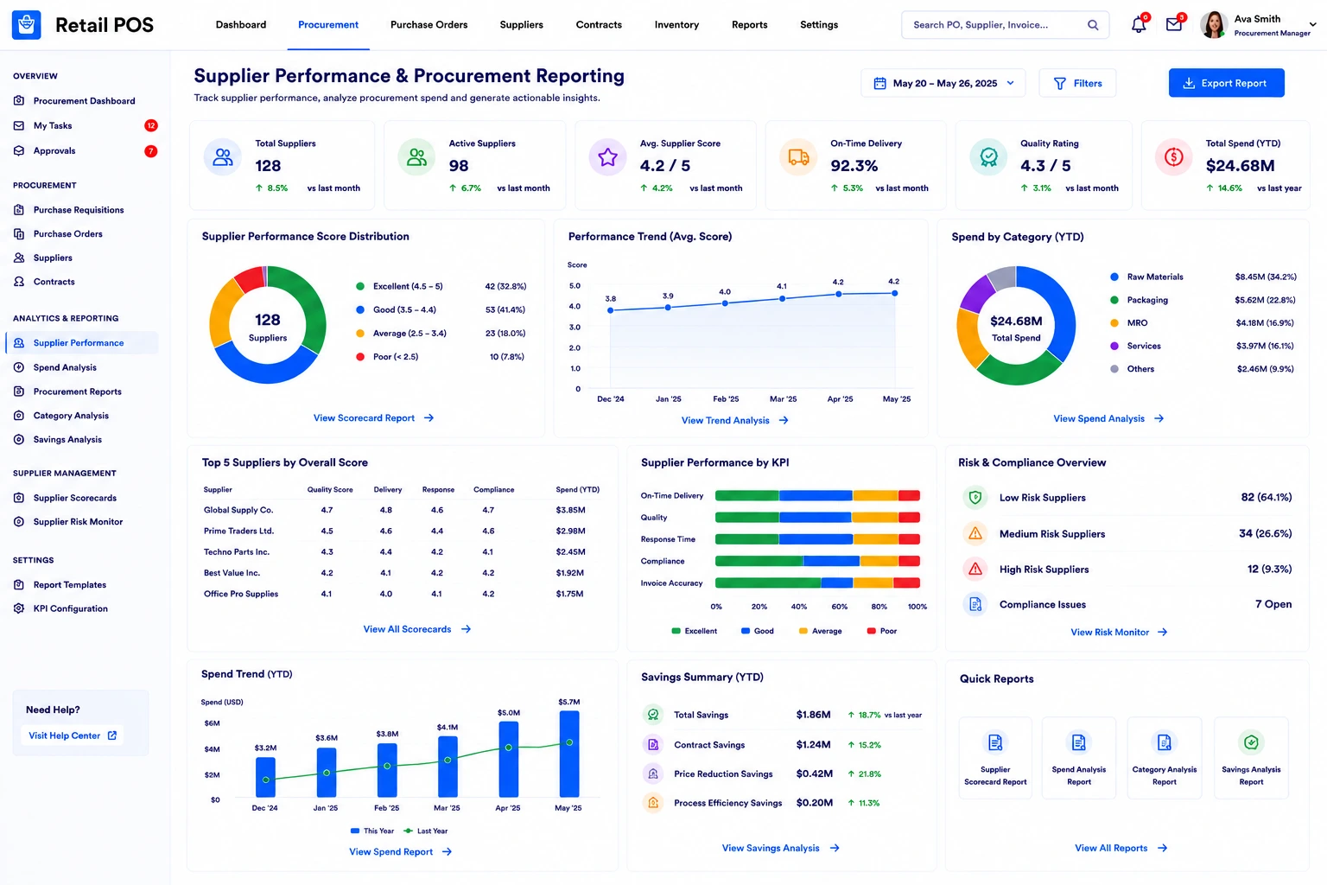Open the Contracts top menu item
The width and height of the screenshot is (1327, 885).
click(x=599, y=25)
